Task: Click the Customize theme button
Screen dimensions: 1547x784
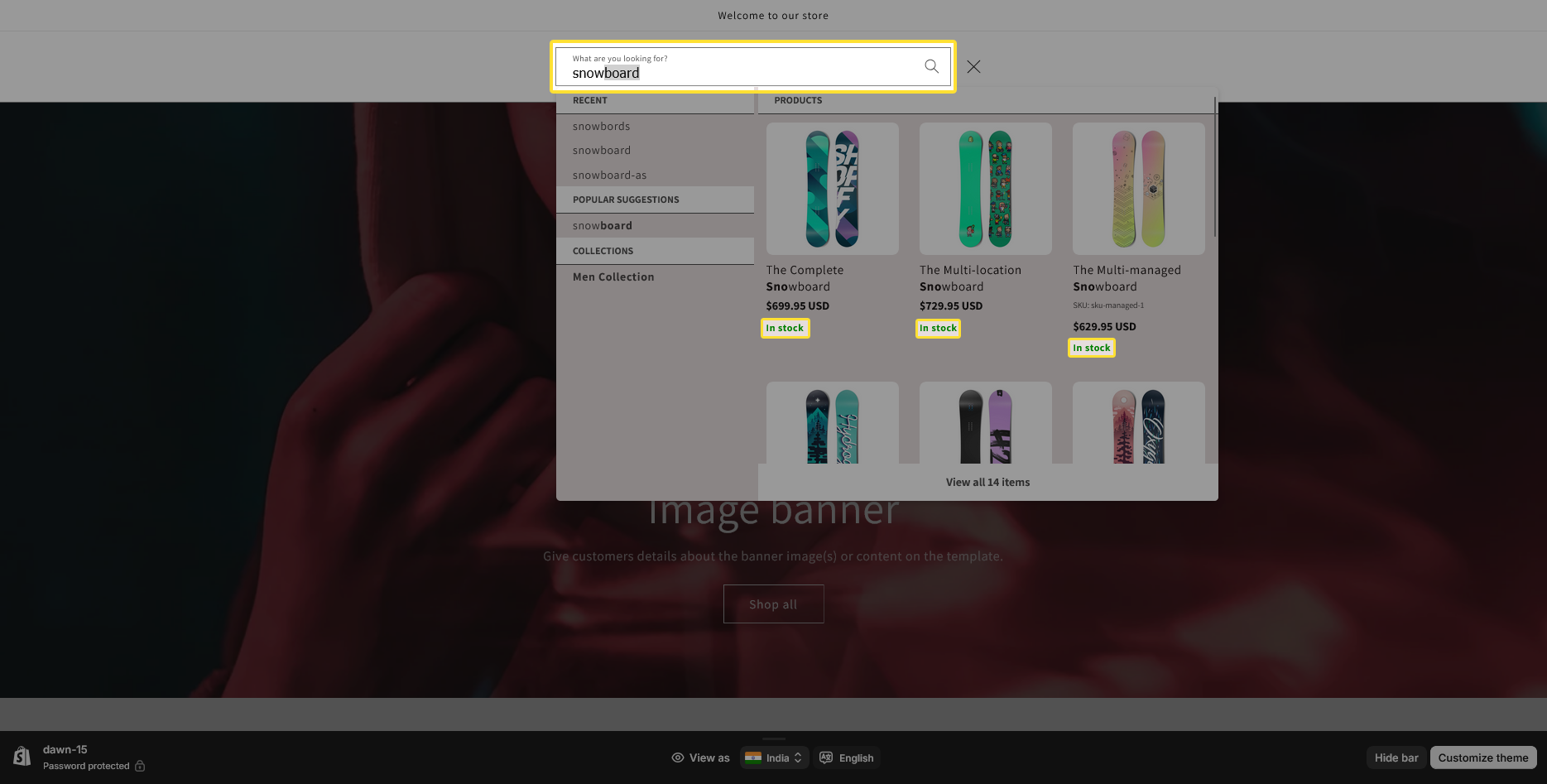Action: coord(1482,758)
